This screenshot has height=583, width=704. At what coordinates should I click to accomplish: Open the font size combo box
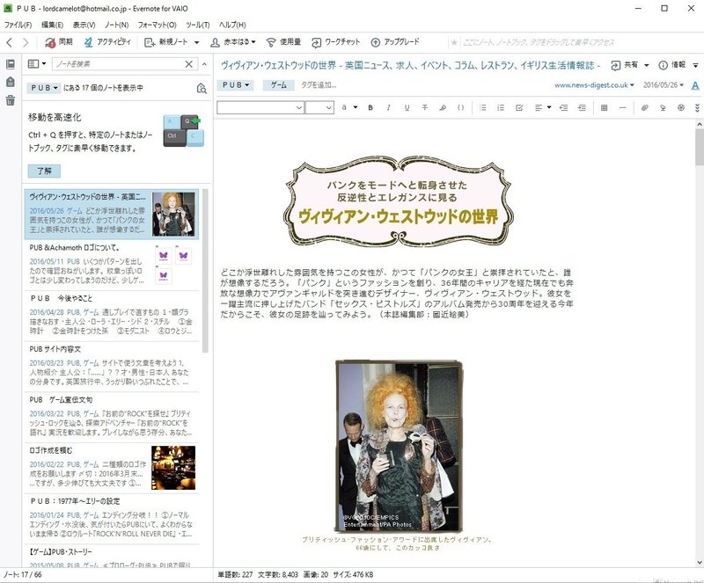pos(319,107)
